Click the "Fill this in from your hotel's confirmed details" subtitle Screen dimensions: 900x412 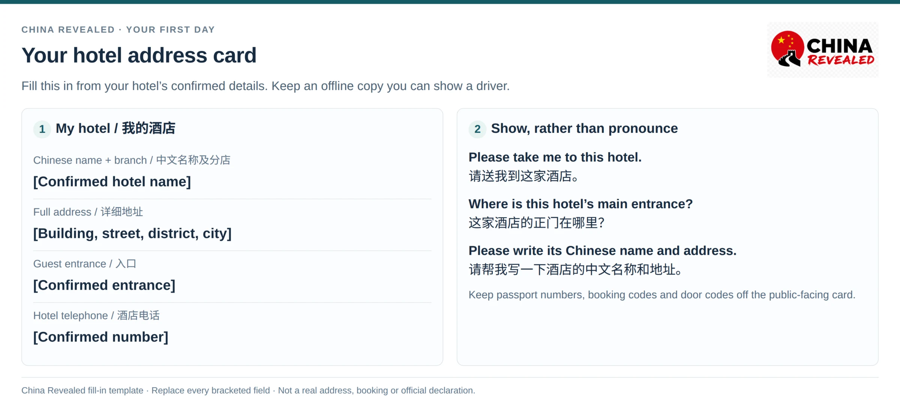[265, 86]
